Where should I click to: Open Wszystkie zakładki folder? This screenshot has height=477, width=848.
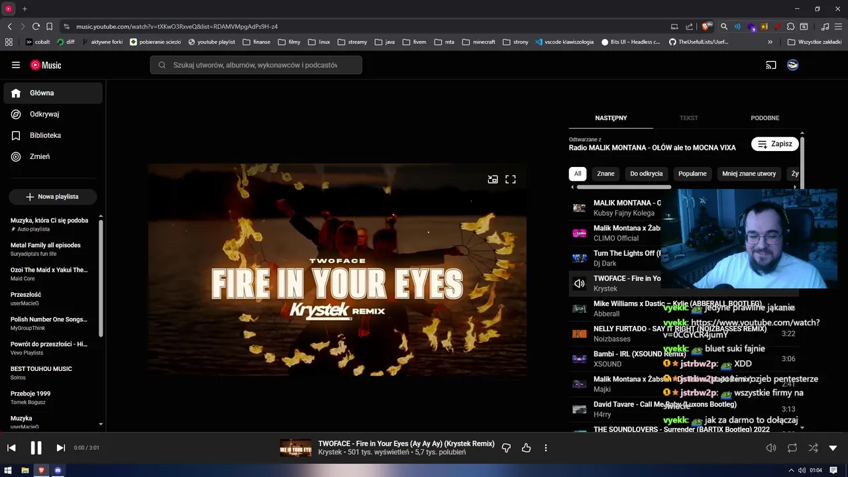pyautogui.click(x=814, y=42)
